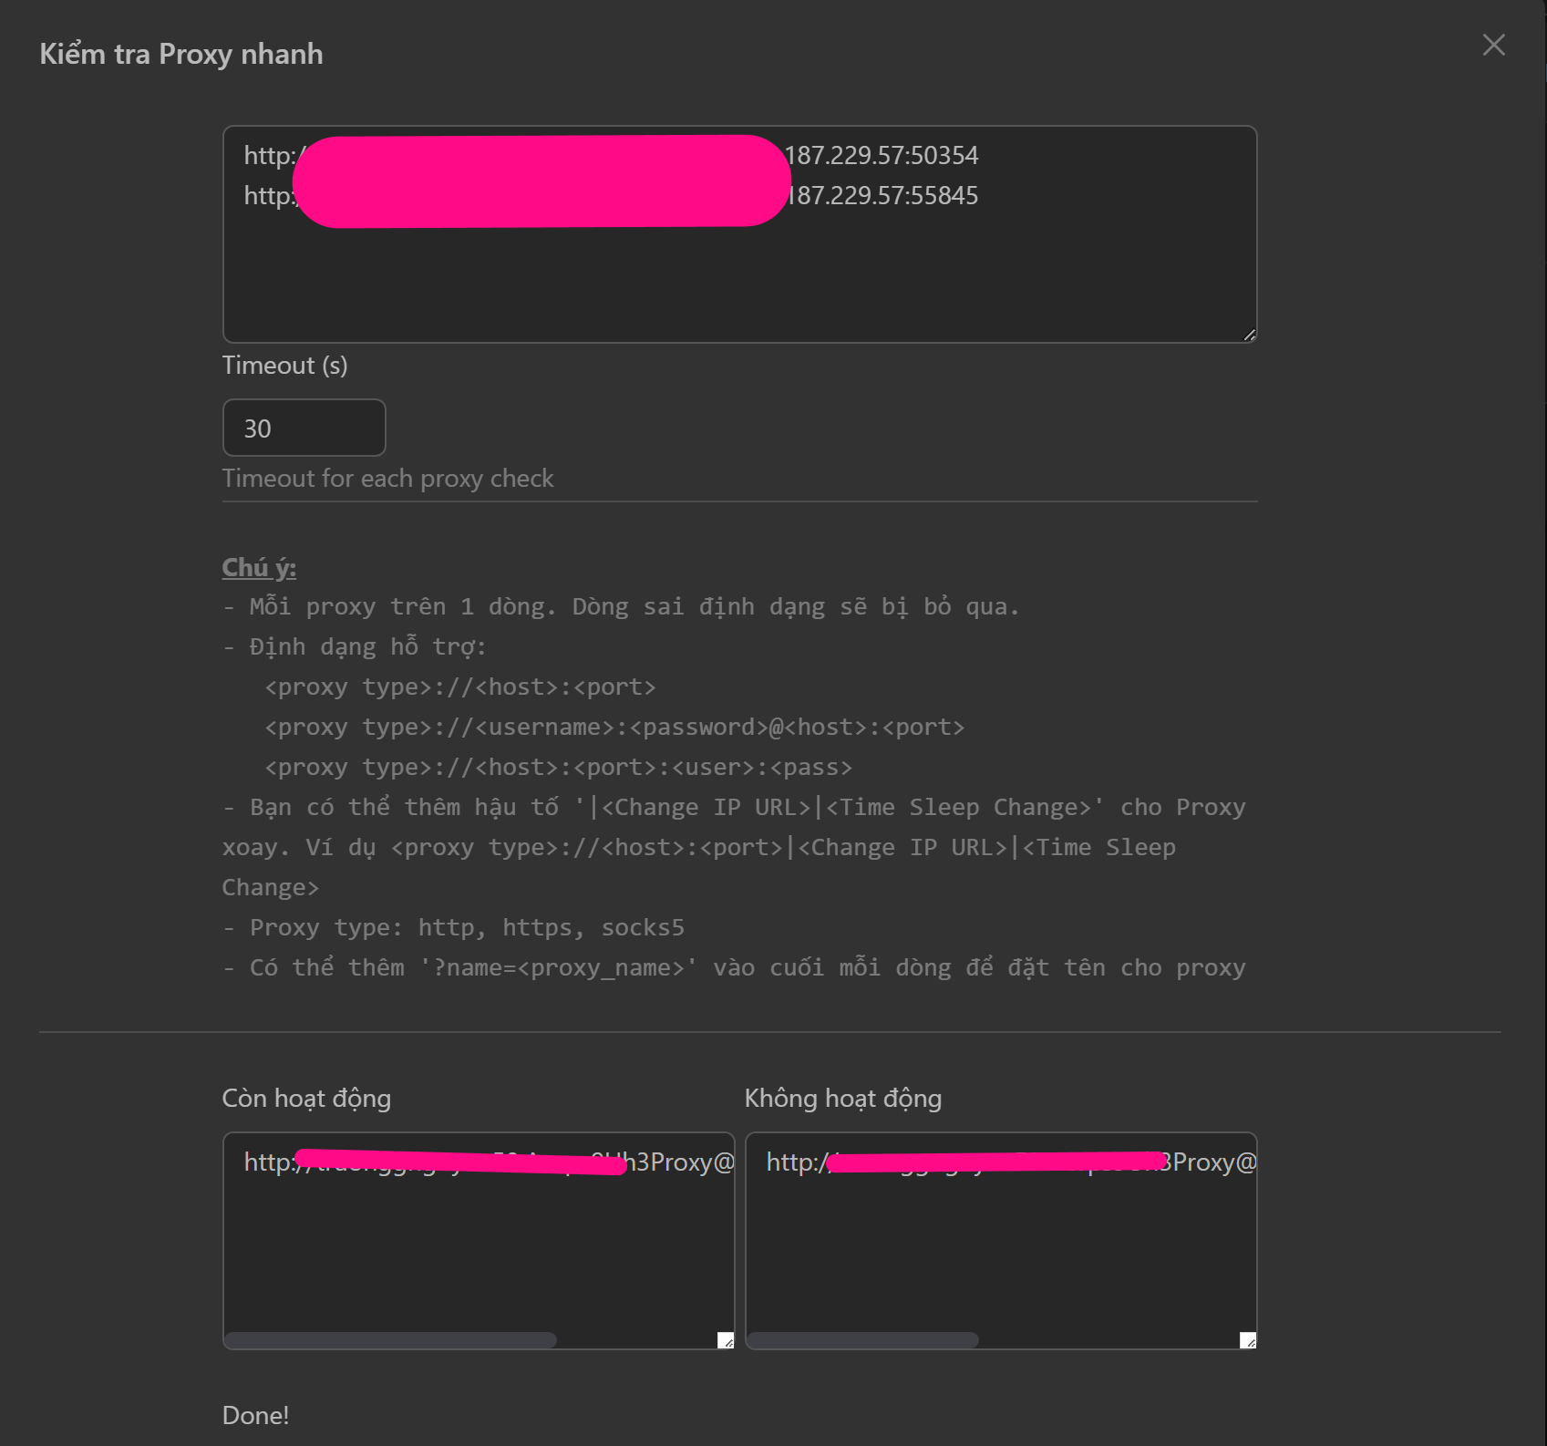Click resize handle of Còn hoạt động box
1547x1446 pixels.
point(726,1340)
